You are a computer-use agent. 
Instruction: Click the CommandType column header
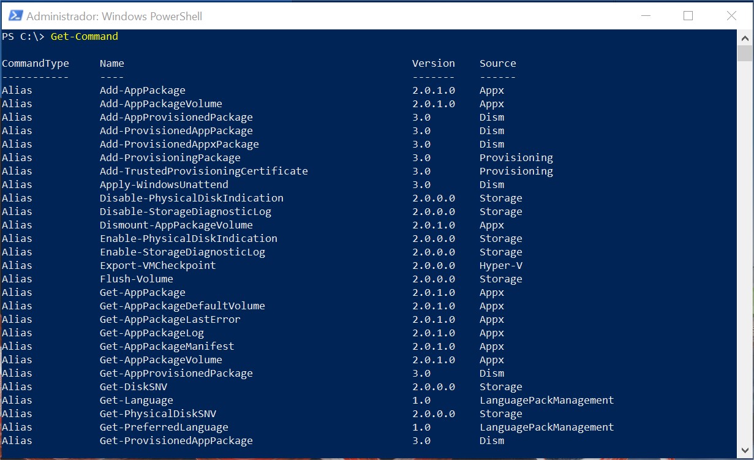(x=36, y=64)
